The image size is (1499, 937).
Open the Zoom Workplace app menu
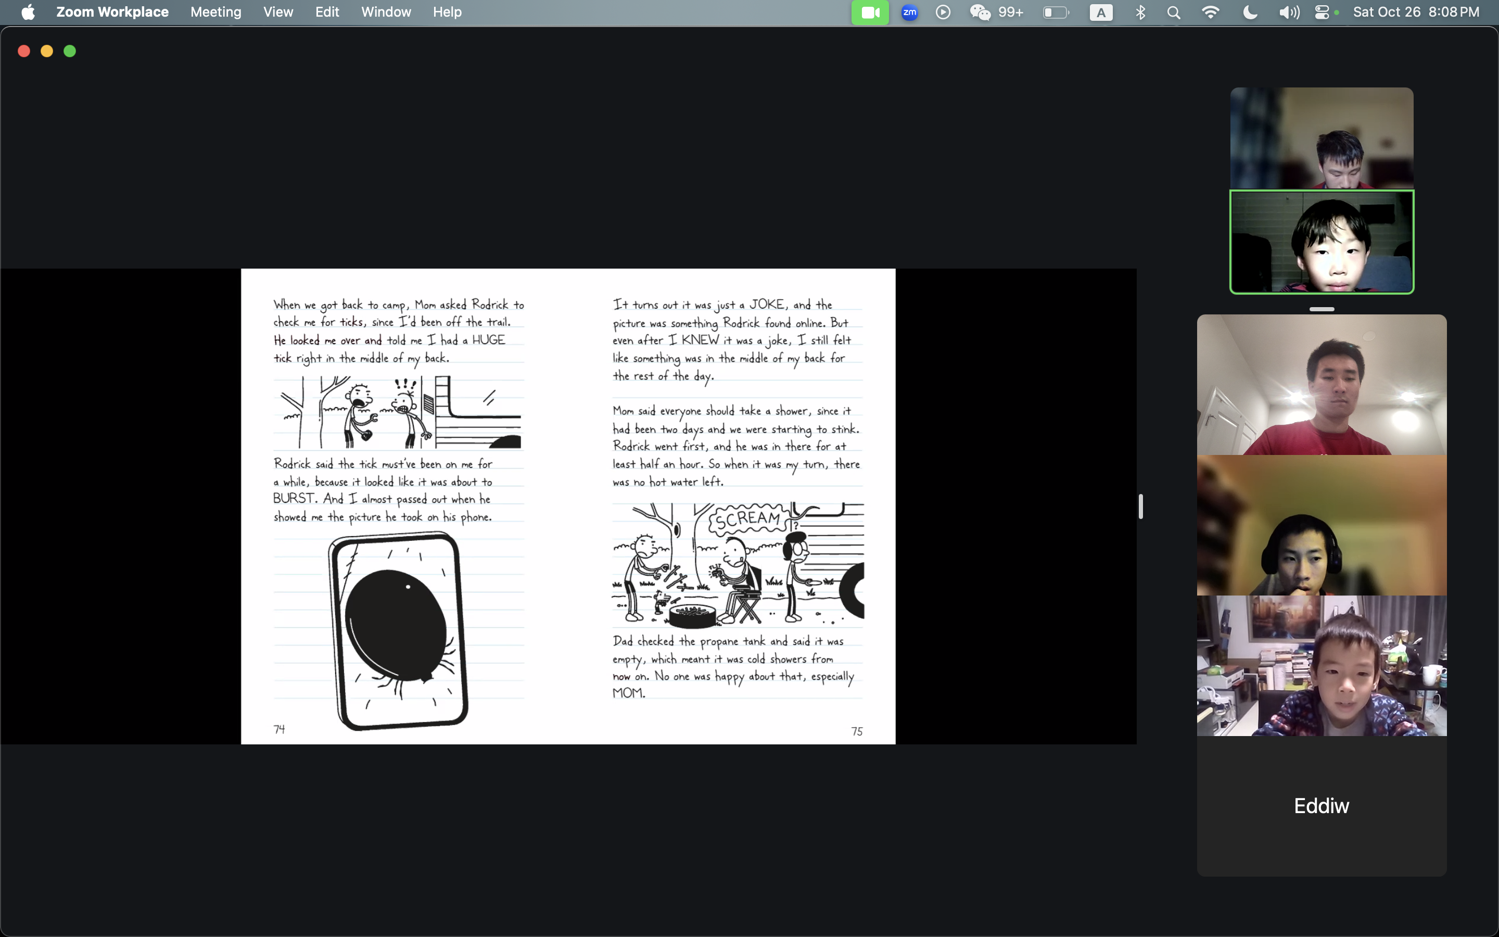pos(112,12)
